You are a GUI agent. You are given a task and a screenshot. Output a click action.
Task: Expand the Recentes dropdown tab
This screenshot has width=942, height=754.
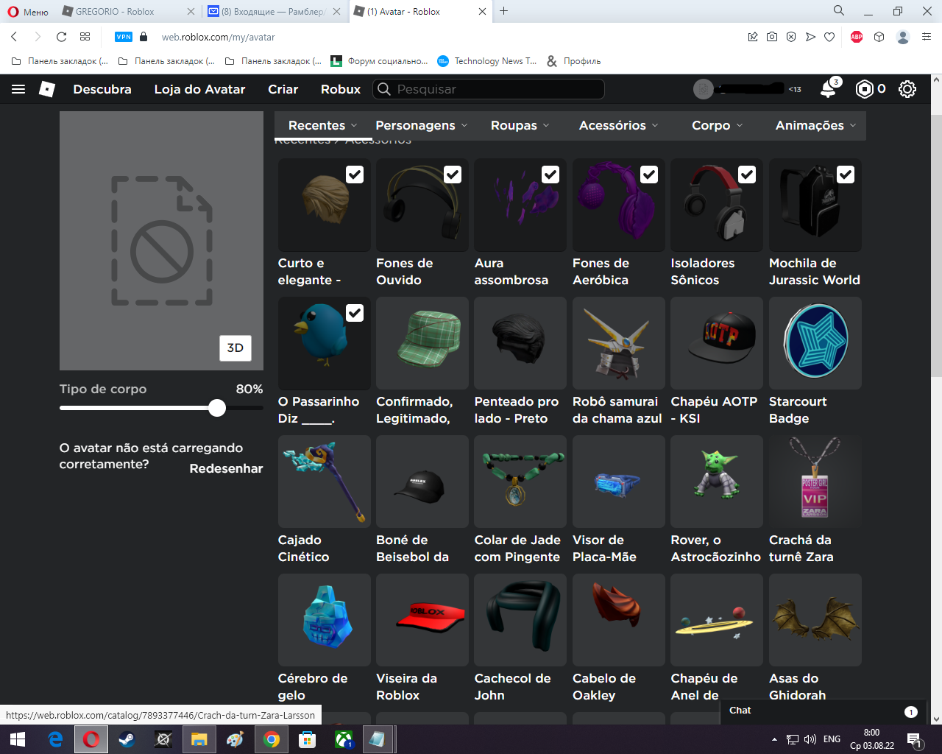323,125
